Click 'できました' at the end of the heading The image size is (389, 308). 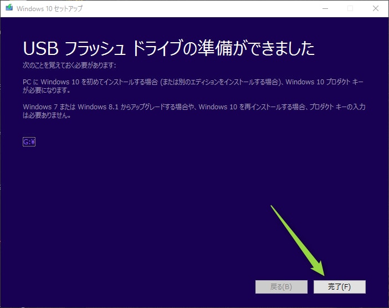click(281, 49)
